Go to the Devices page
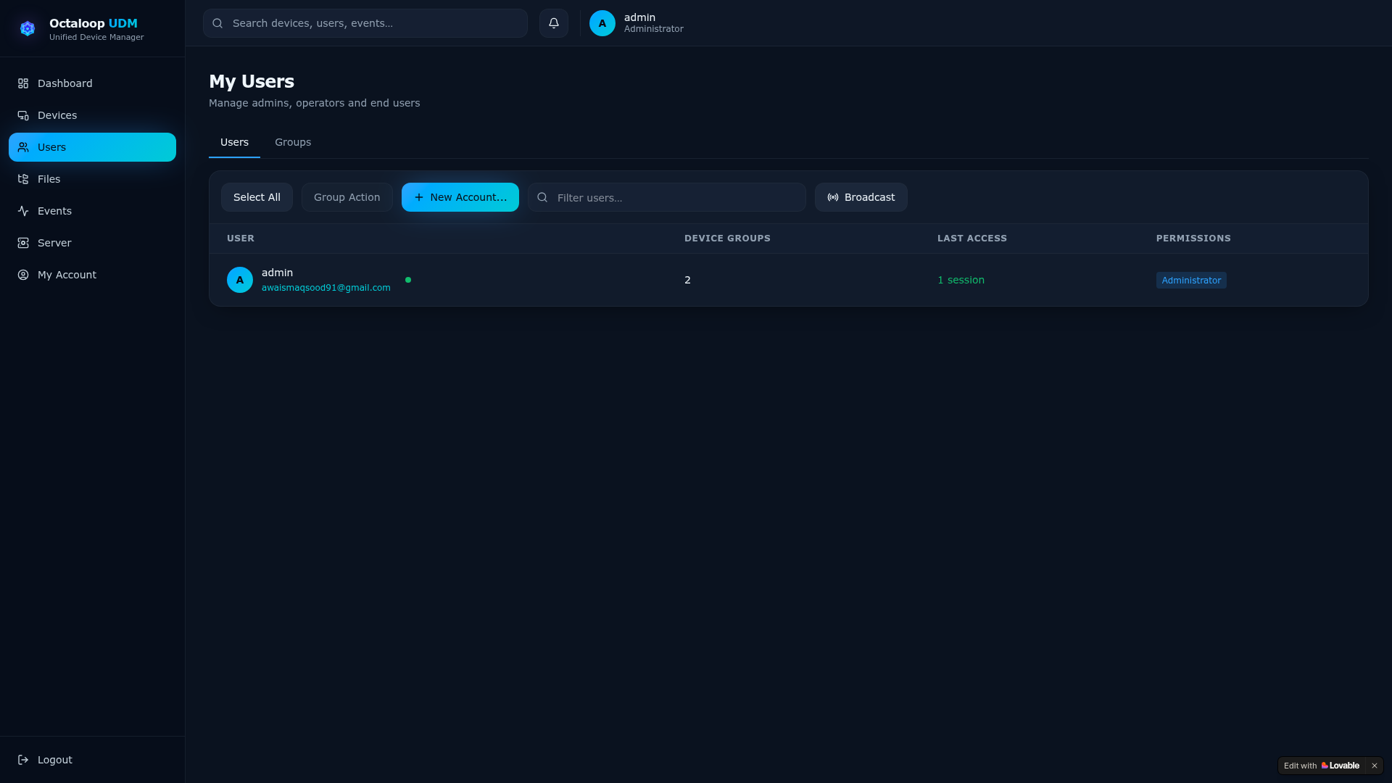1392x783 pixels. [x=92, y=115]
